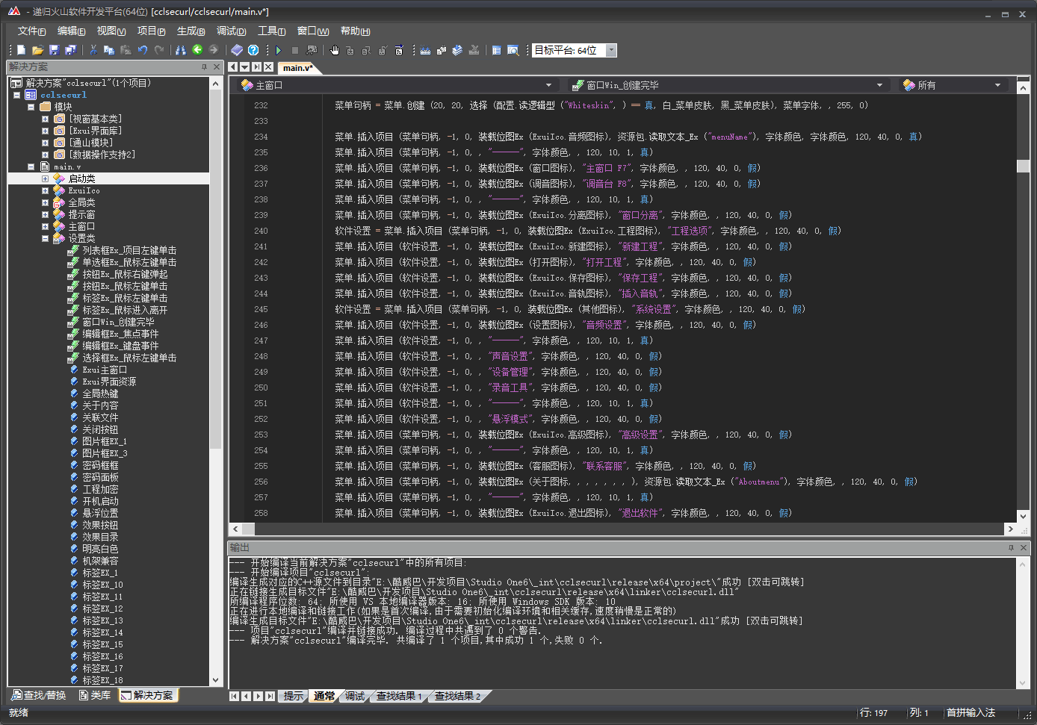Click the editor tab list dropdown arrow
The height and width of the screenshot is (725, 1037).
click(245, 67)
